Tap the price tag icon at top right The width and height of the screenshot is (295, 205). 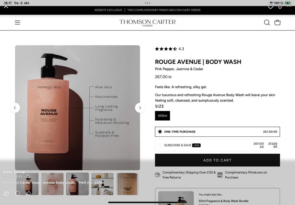coord(271,6)
